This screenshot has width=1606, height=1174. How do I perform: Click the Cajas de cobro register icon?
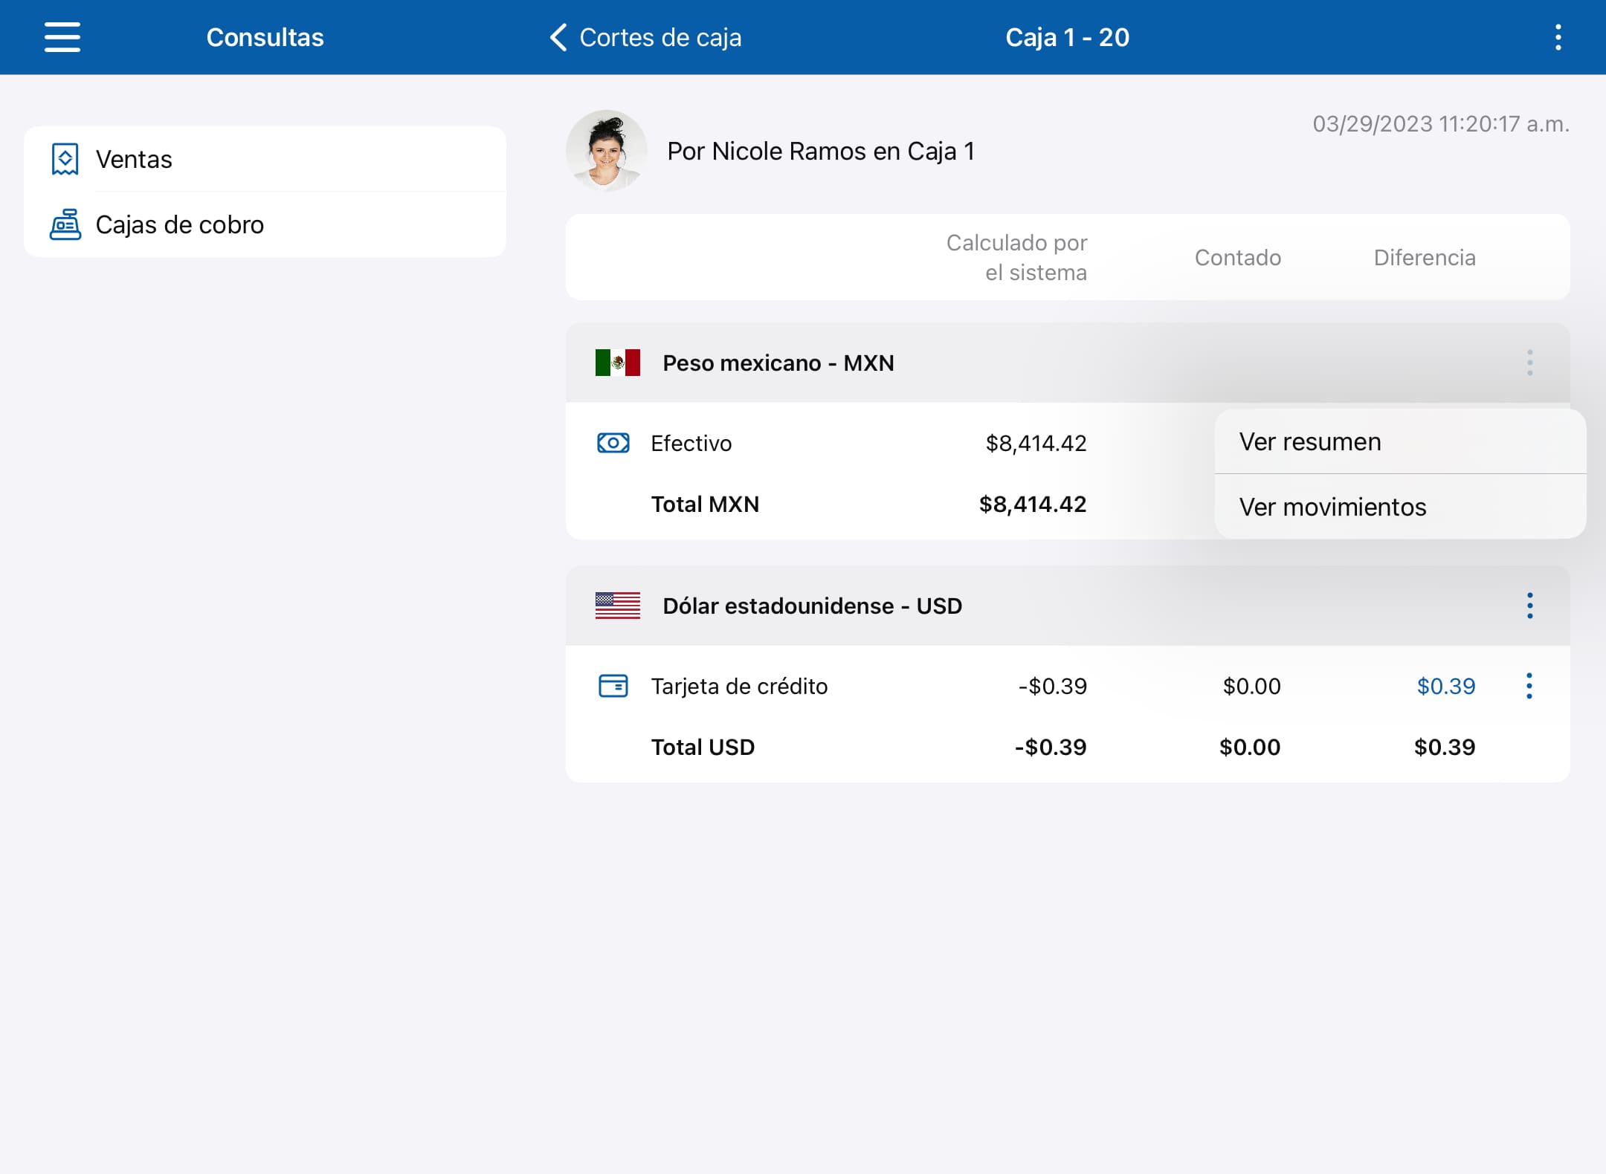click(x=65, y=224)
